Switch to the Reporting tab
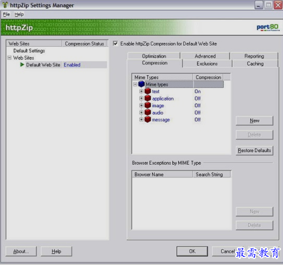The width and height of the screenshot is (283, 265). click(x=254, y=56)
